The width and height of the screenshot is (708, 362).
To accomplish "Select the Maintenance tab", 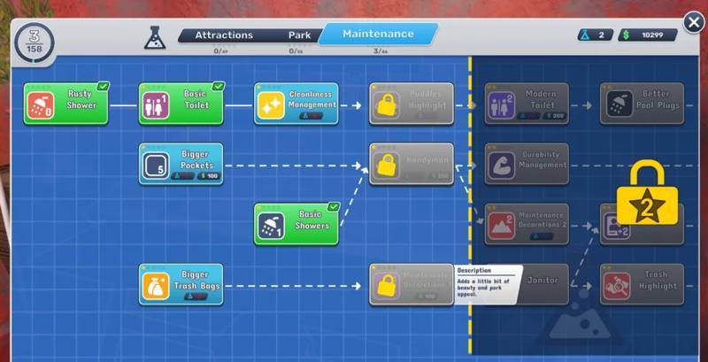I will click(378, 34).
